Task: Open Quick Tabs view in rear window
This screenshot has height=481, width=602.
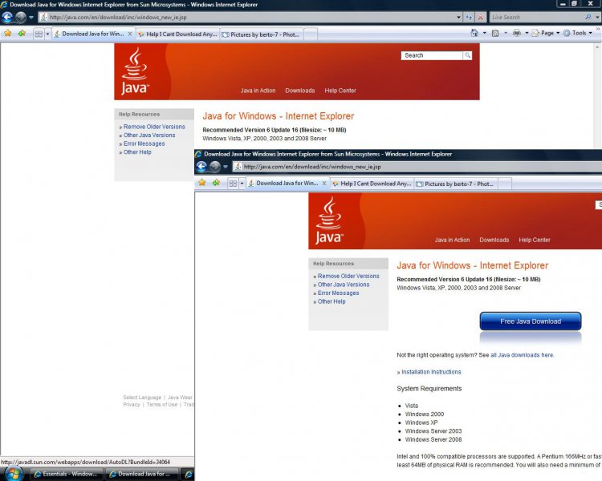Action: pos(39,34)
